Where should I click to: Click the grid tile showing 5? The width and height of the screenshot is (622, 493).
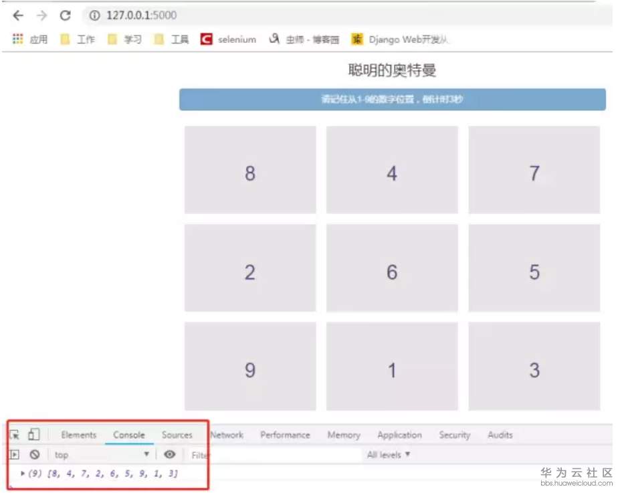(x=534, y=268)
